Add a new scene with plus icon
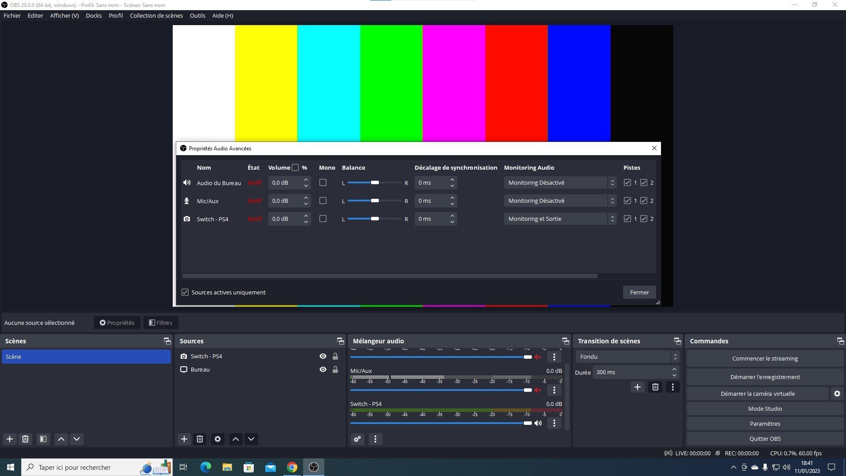Viewport: 846px width, 476px height. [10, 439]
